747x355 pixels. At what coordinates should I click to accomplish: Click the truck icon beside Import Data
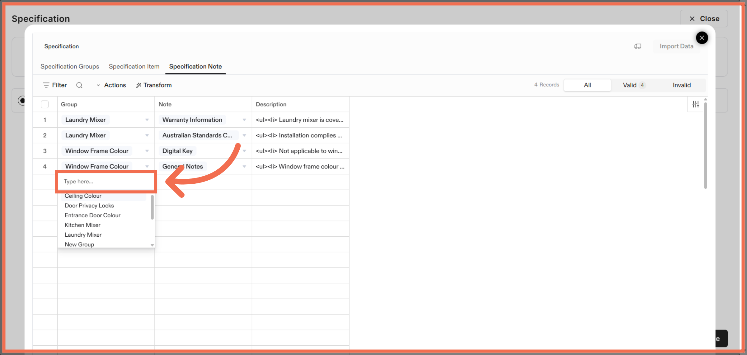pos(638,46)
